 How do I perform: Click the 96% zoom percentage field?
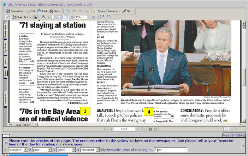point(81,17)
